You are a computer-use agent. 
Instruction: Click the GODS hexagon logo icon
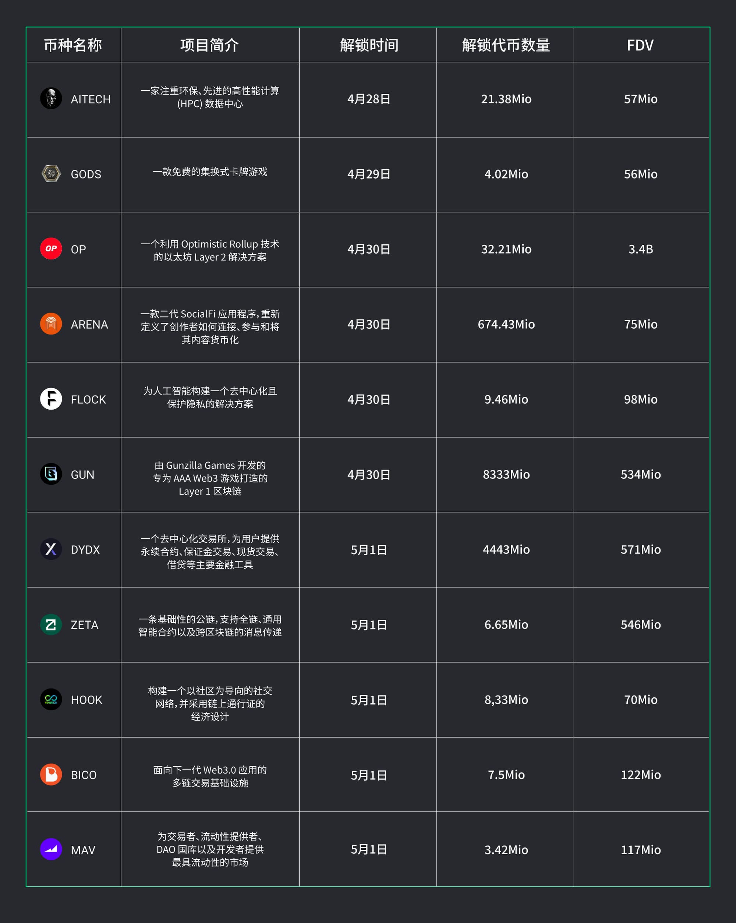click(x=51, y=173)
